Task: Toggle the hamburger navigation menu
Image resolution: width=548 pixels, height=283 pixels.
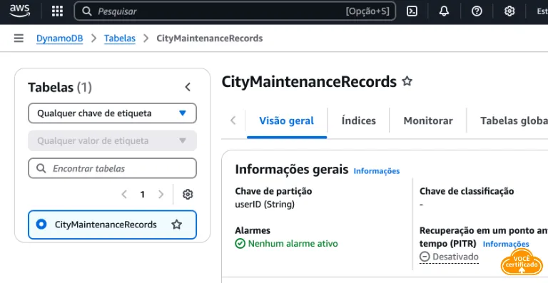Action: 19,38
